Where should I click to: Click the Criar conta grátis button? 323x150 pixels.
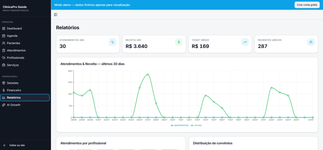tap(307, 5)
